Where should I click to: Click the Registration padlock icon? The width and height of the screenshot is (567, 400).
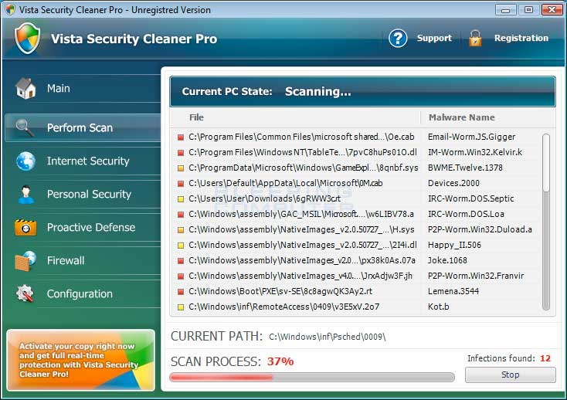pos(475,39)
